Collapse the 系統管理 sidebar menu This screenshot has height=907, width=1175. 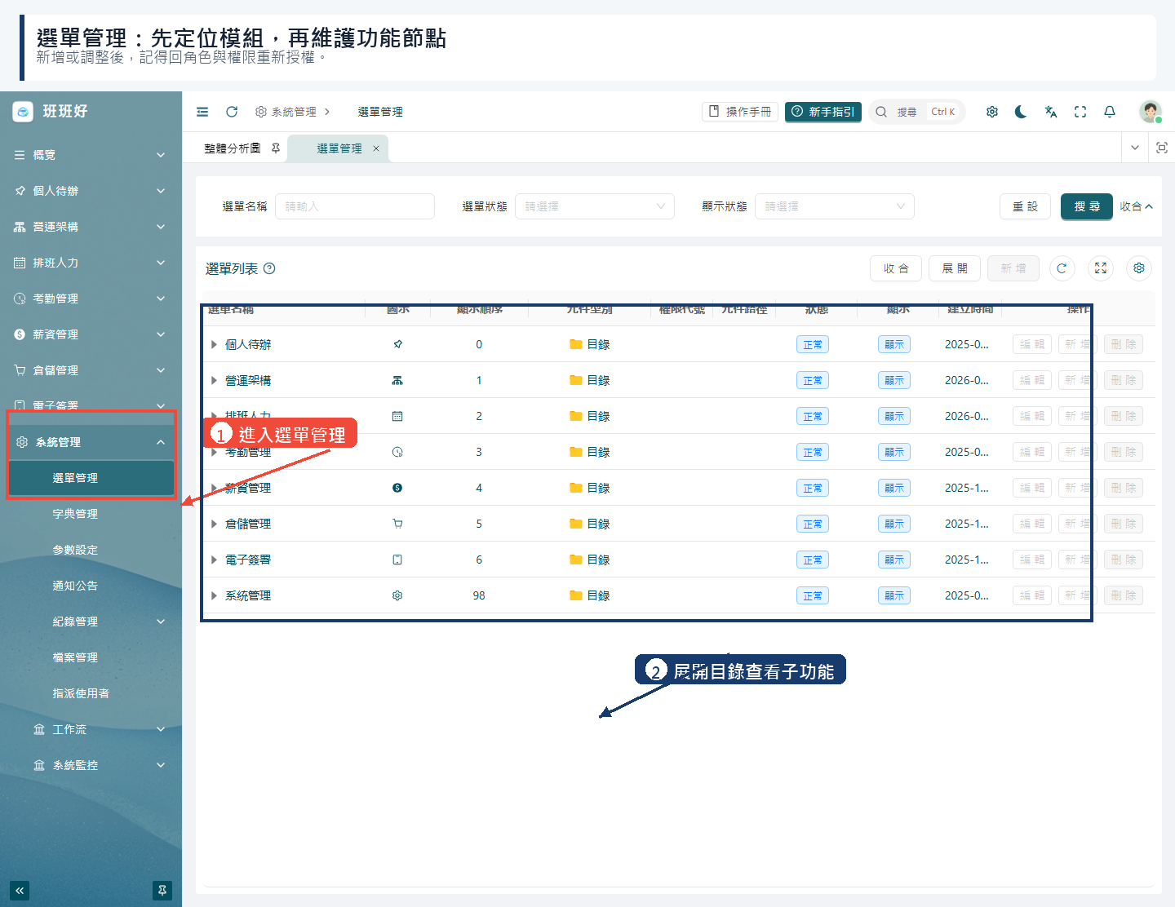point(91,442)
